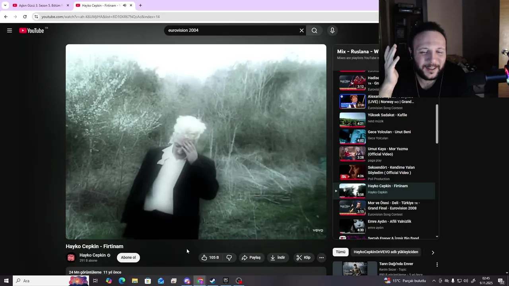Click the Windows Ara search box
The width and height of the screenshot is (509, 286).
52,281
